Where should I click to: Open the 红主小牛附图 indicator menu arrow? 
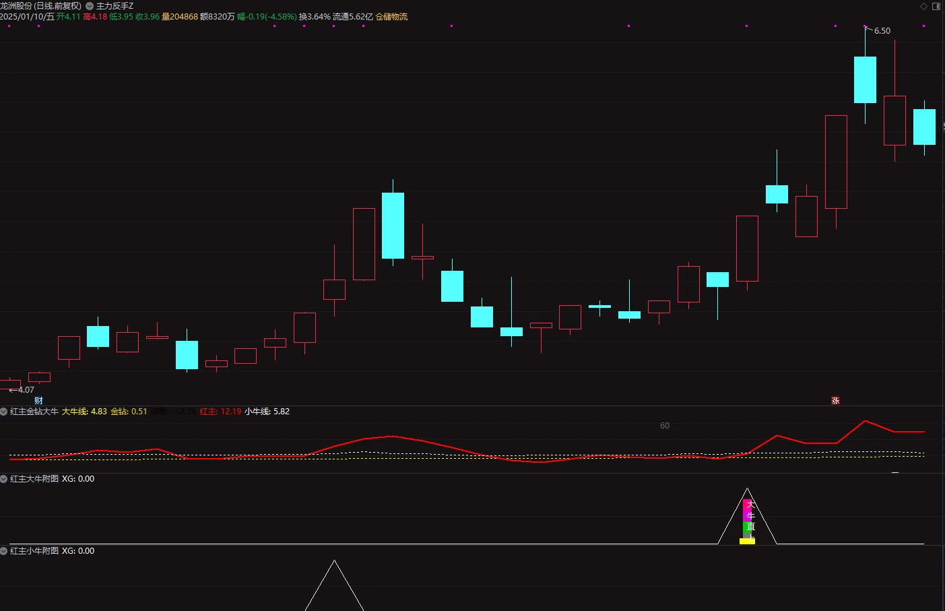click(4, 551)
